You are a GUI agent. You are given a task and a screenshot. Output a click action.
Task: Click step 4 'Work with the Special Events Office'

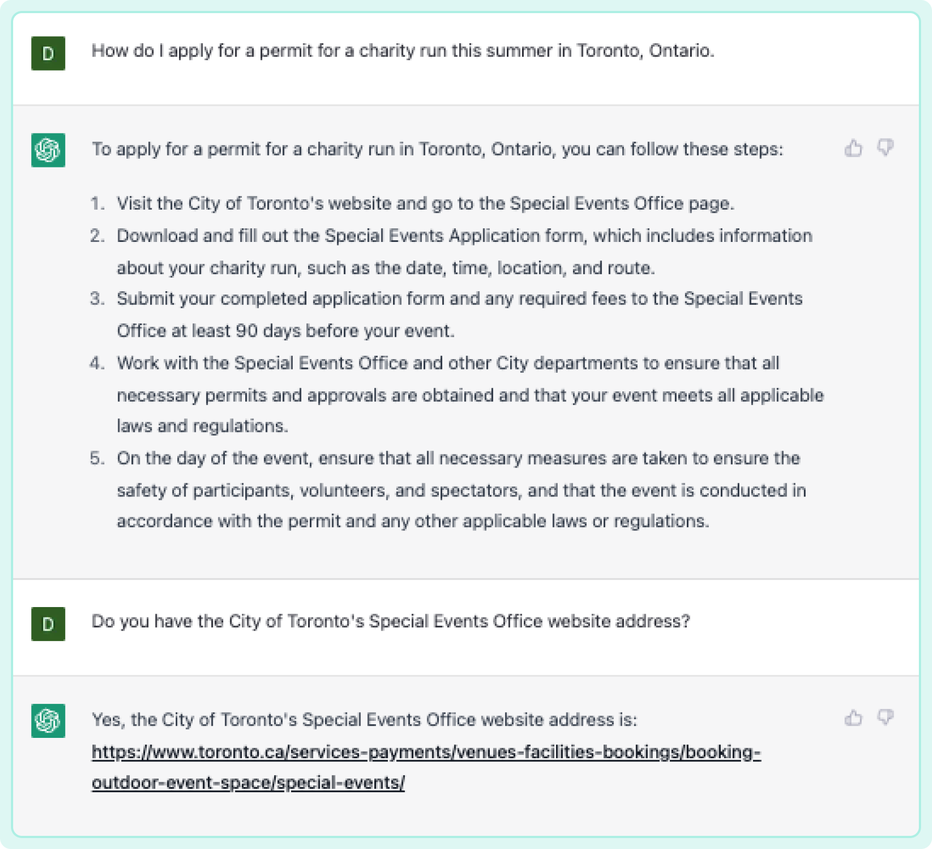pyautogui.click(x=448, y=363)
